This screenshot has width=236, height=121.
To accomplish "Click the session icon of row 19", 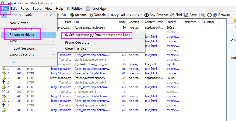I will pos(3,110).
